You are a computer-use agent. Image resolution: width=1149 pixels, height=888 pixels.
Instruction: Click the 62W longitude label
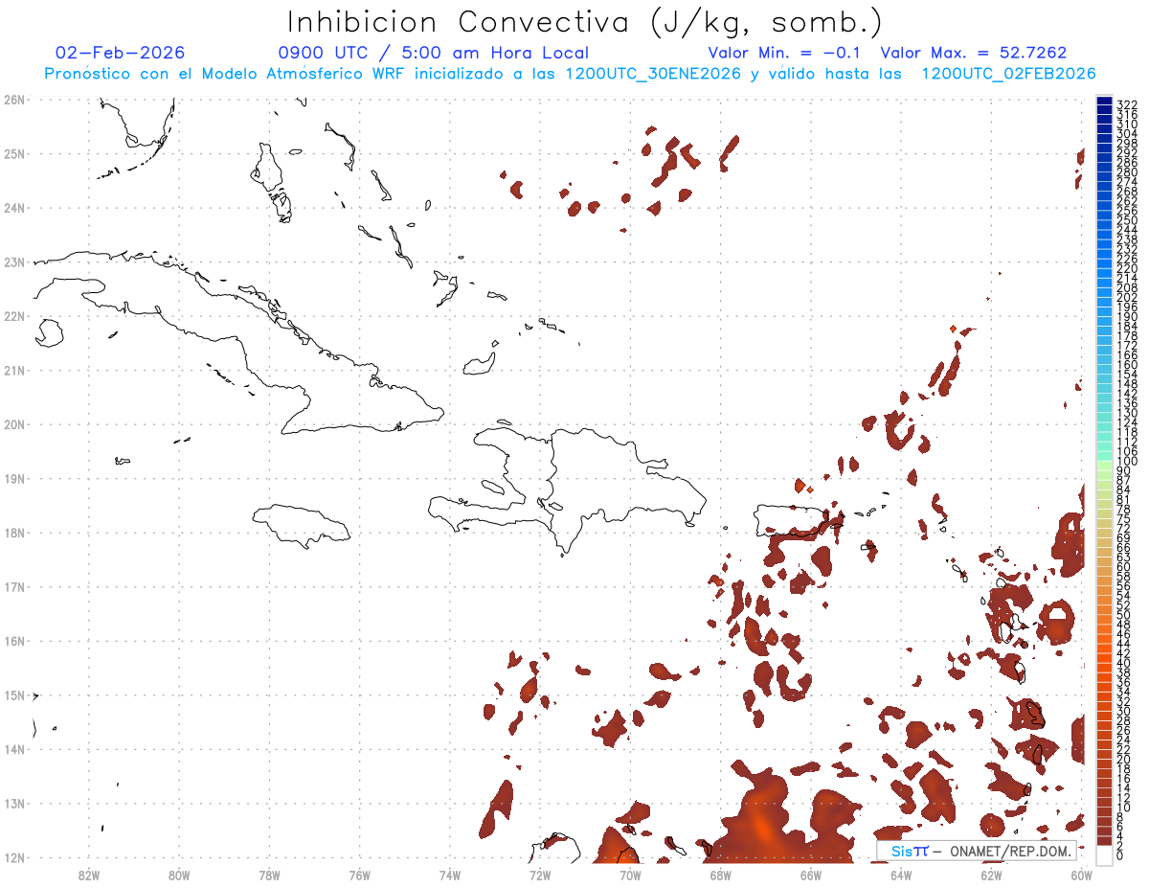pyautogui.click(x=991, y=875)
